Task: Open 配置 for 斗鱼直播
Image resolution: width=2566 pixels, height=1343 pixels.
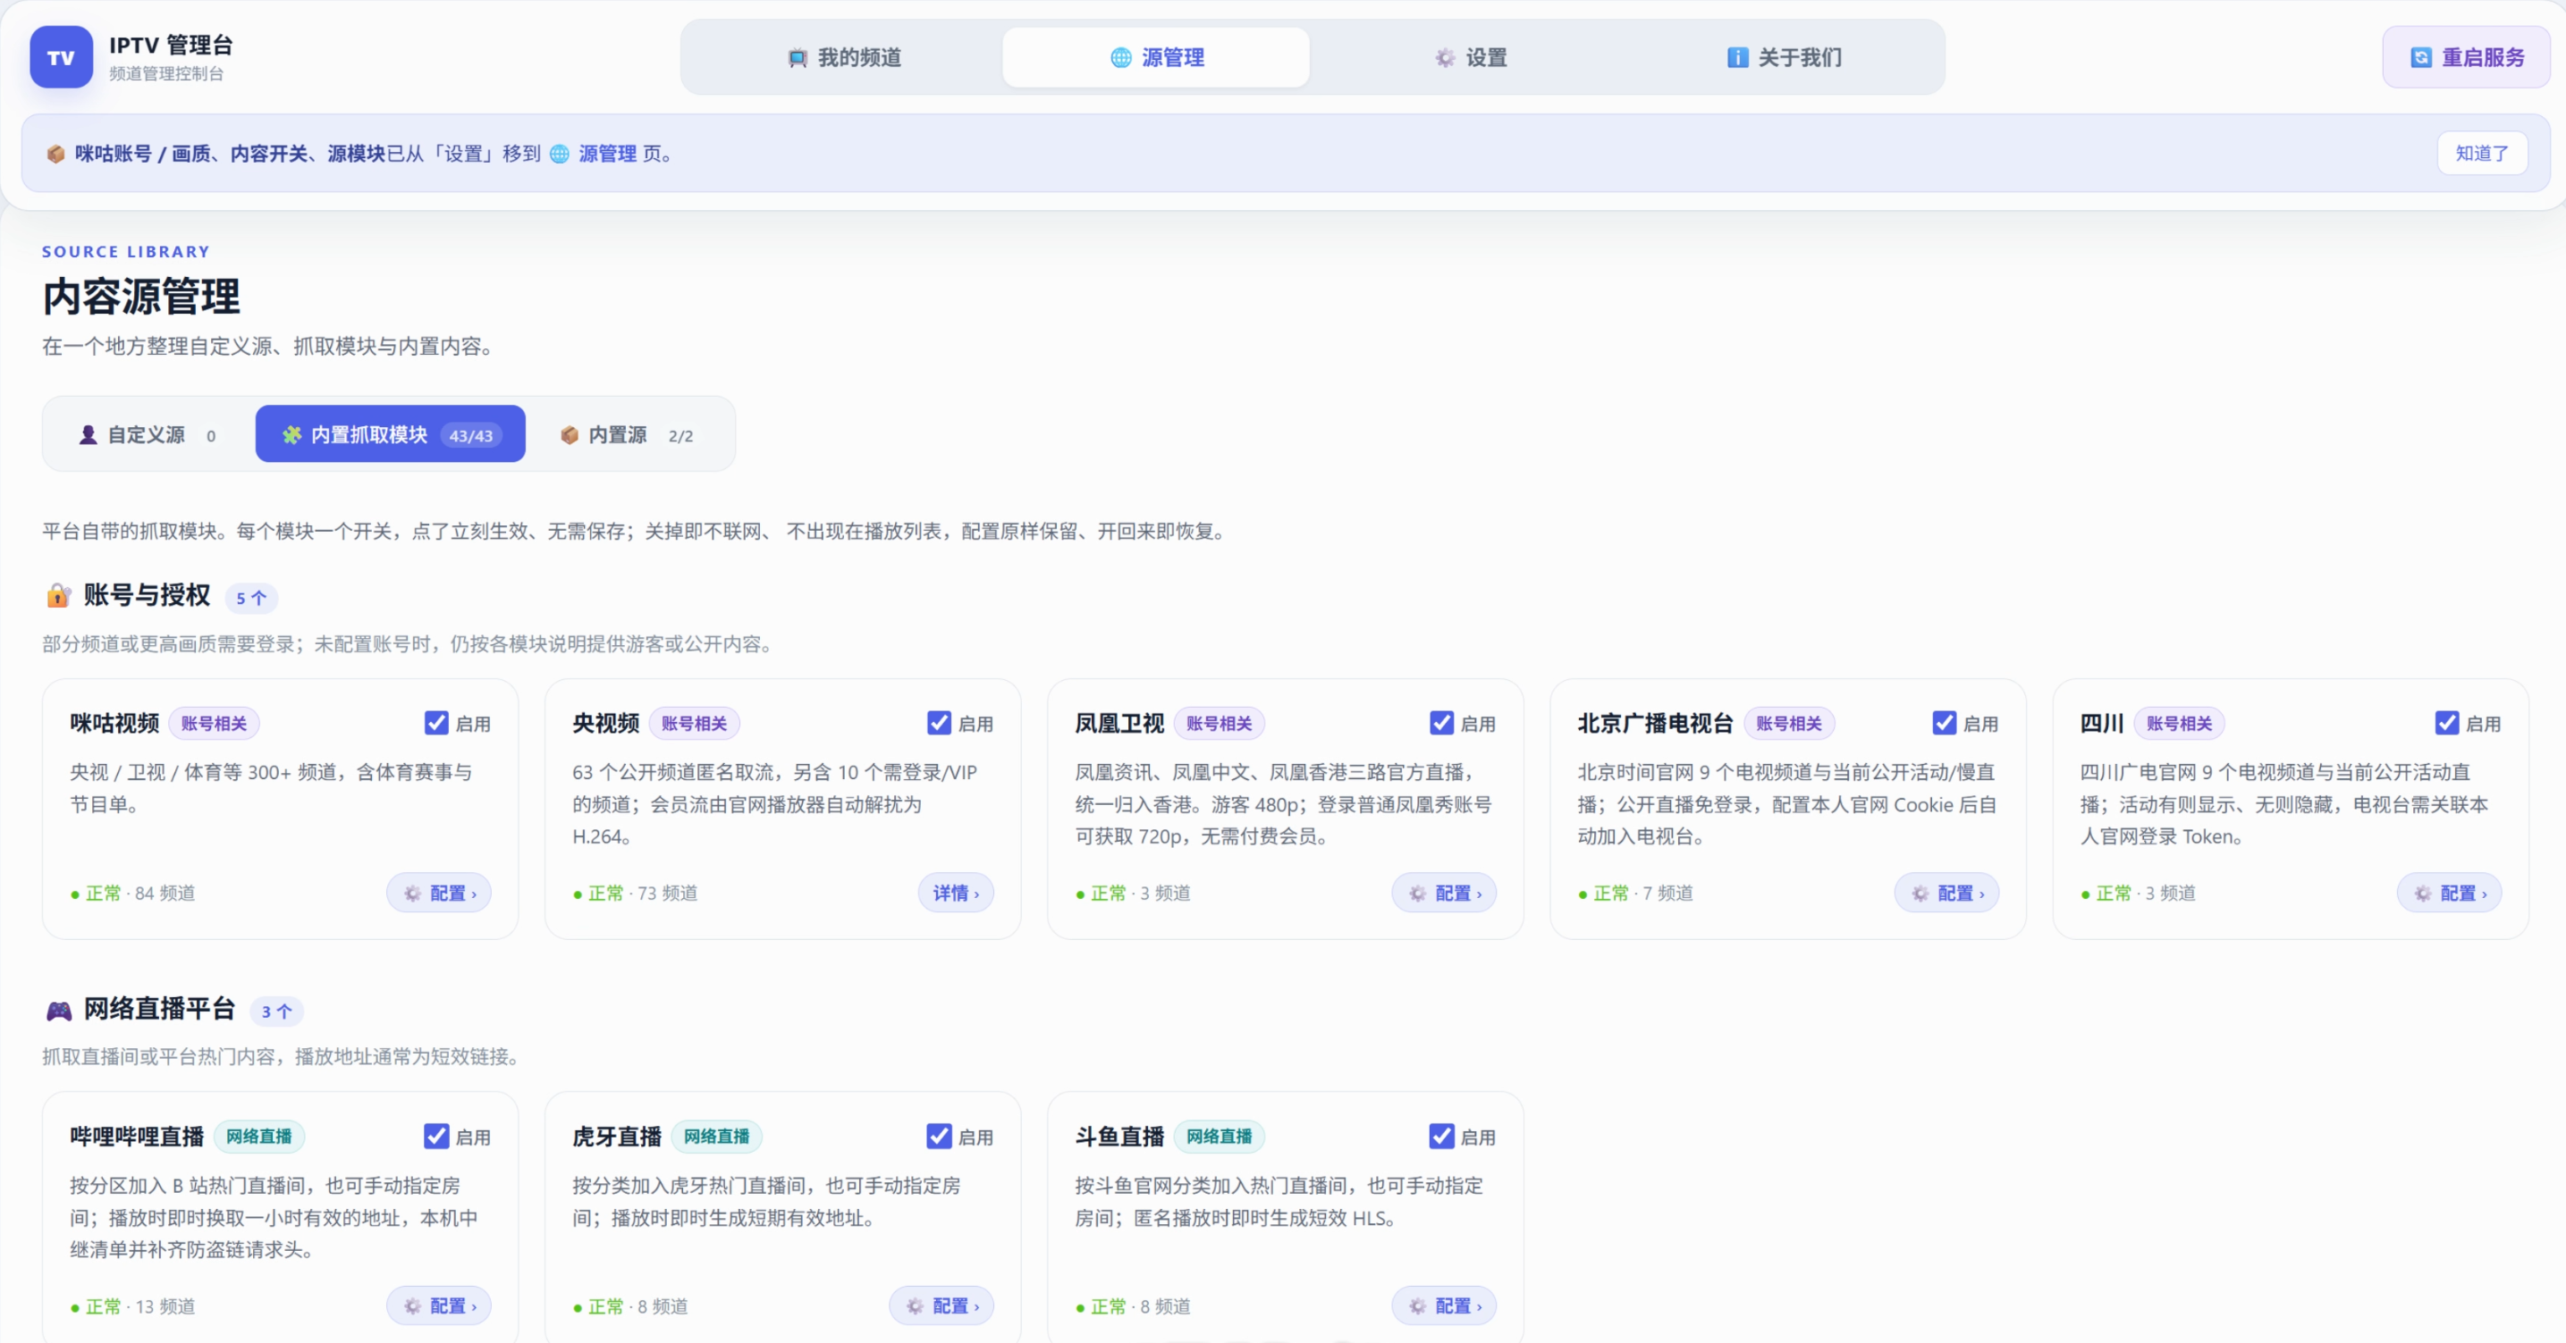Action: click(1443, 1305)
